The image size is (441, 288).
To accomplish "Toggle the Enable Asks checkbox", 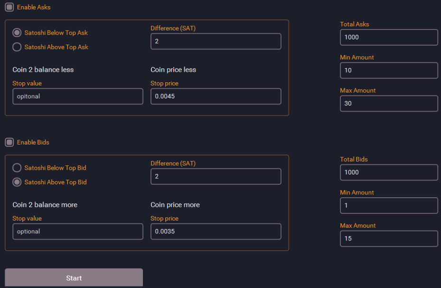I will click(x=9, y=7).
